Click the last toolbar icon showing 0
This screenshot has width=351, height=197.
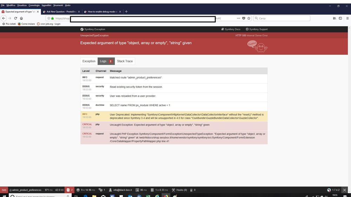click(193, 190)
